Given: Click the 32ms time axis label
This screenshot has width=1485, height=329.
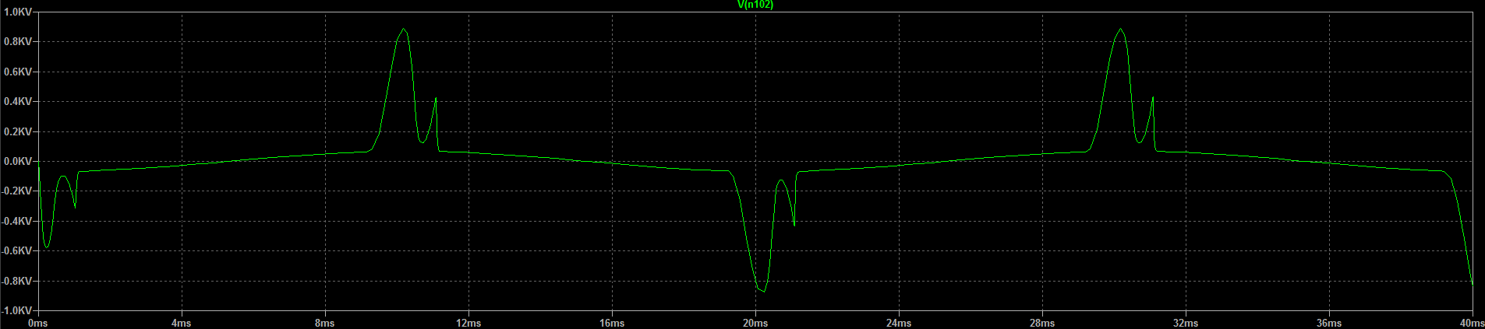Looking at the screenshot, I should tap(1185, 323).
